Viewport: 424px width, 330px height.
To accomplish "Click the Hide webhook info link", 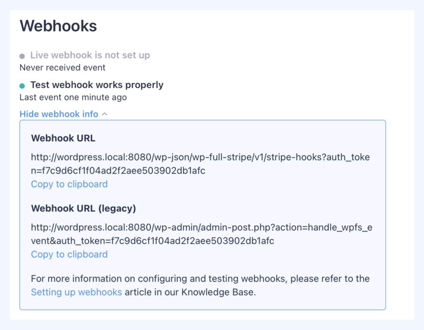I will click(59, 114).
